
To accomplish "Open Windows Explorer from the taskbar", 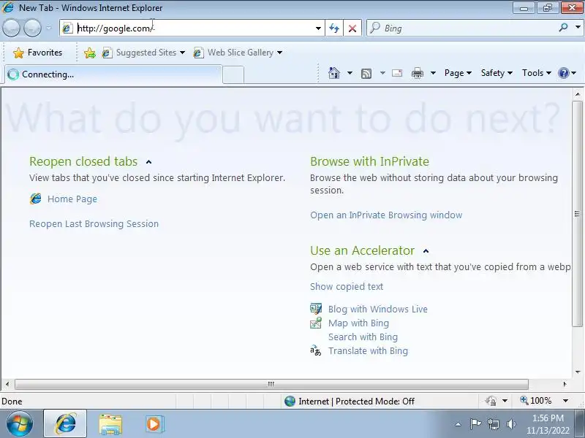I will [x=110, y=424].
